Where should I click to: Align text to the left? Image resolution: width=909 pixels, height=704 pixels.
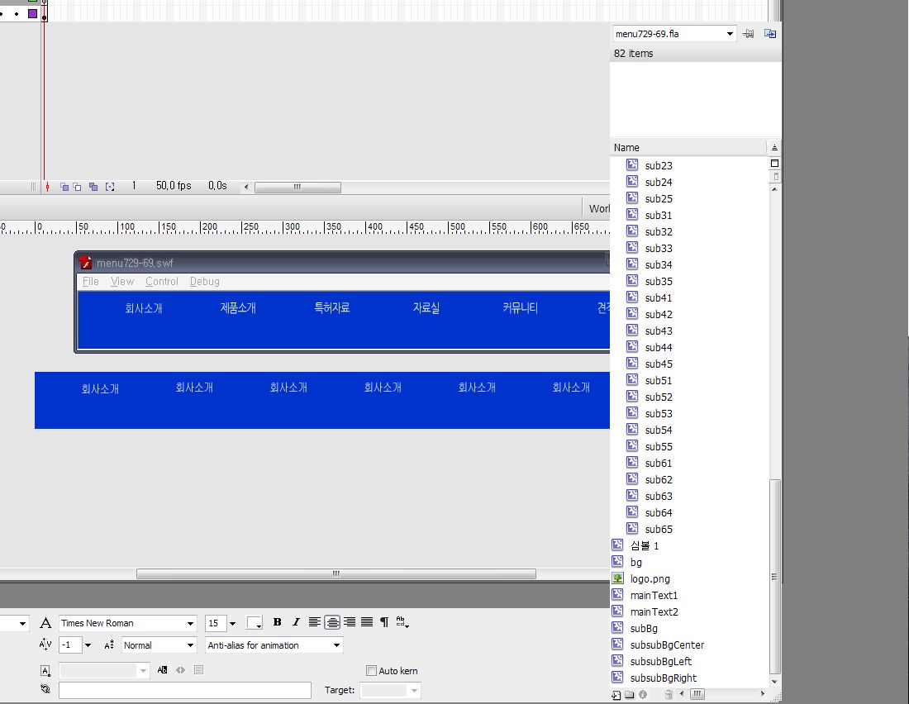click(x=315, y=623)
